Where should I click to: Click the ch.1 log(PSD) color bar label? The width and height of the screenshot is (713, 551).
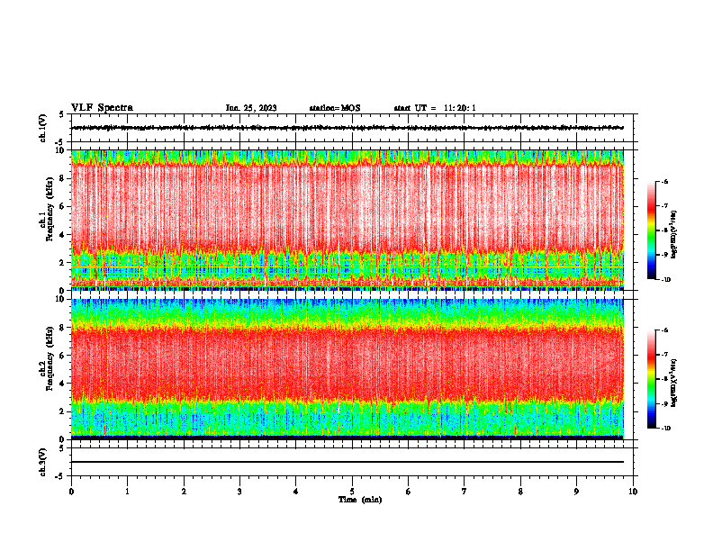pyautogui.click(x=674, y=234)
